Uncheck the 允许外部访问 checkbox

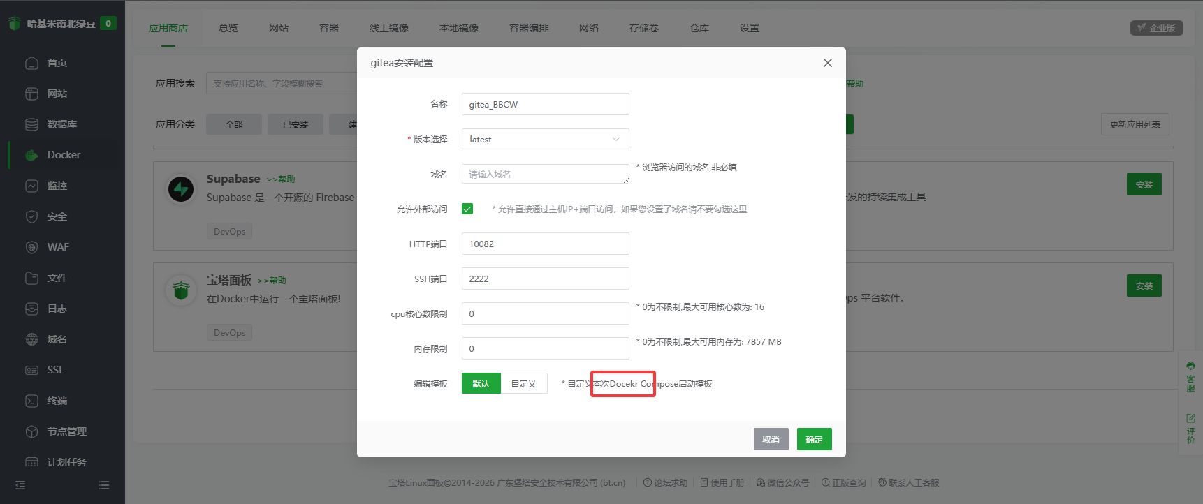coord(467,209)
